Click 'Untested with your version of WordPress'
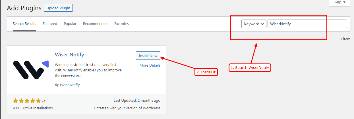This screenshot has height=119, width=354. 127,108
